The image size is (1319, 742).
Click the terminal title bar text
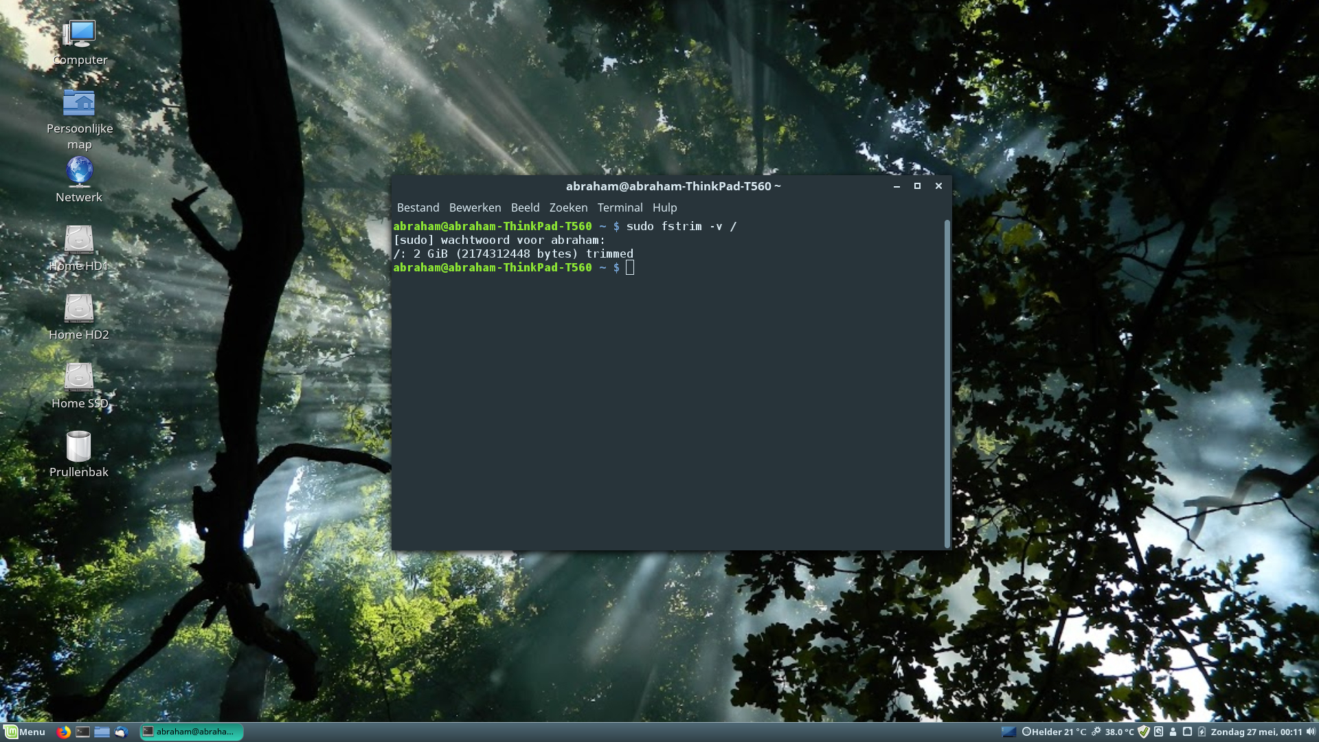coord(673,186)
